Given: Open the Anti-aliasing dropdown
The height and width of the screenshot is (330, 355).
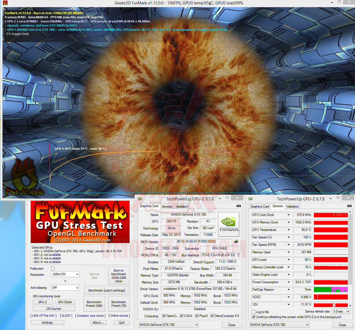Looking at the screenshot, I should tap(65, 288).
